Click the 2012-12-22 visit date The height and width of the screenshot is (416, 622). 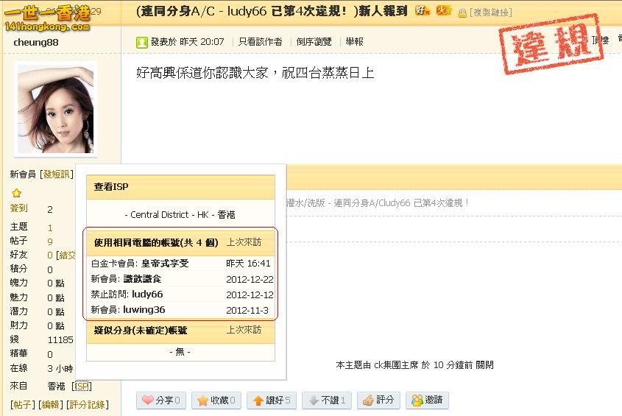(x=250, y=280)
